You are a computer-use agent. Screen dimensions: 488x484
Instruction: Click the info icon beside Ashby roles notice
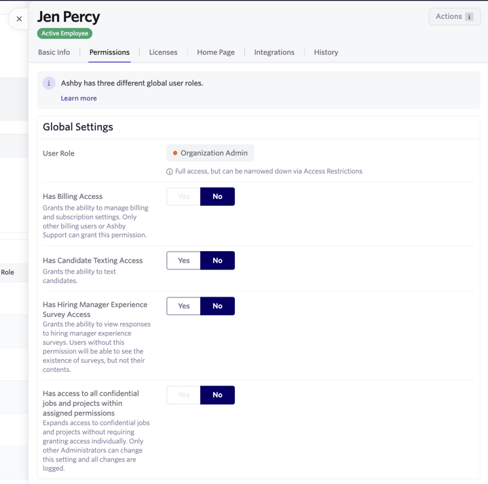coord(49,83)
